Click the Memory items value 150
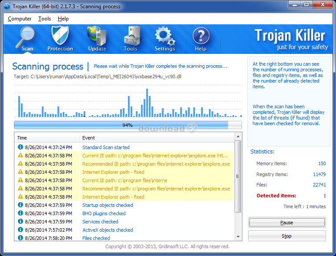336x256 pixels. [x=322, y=163]
